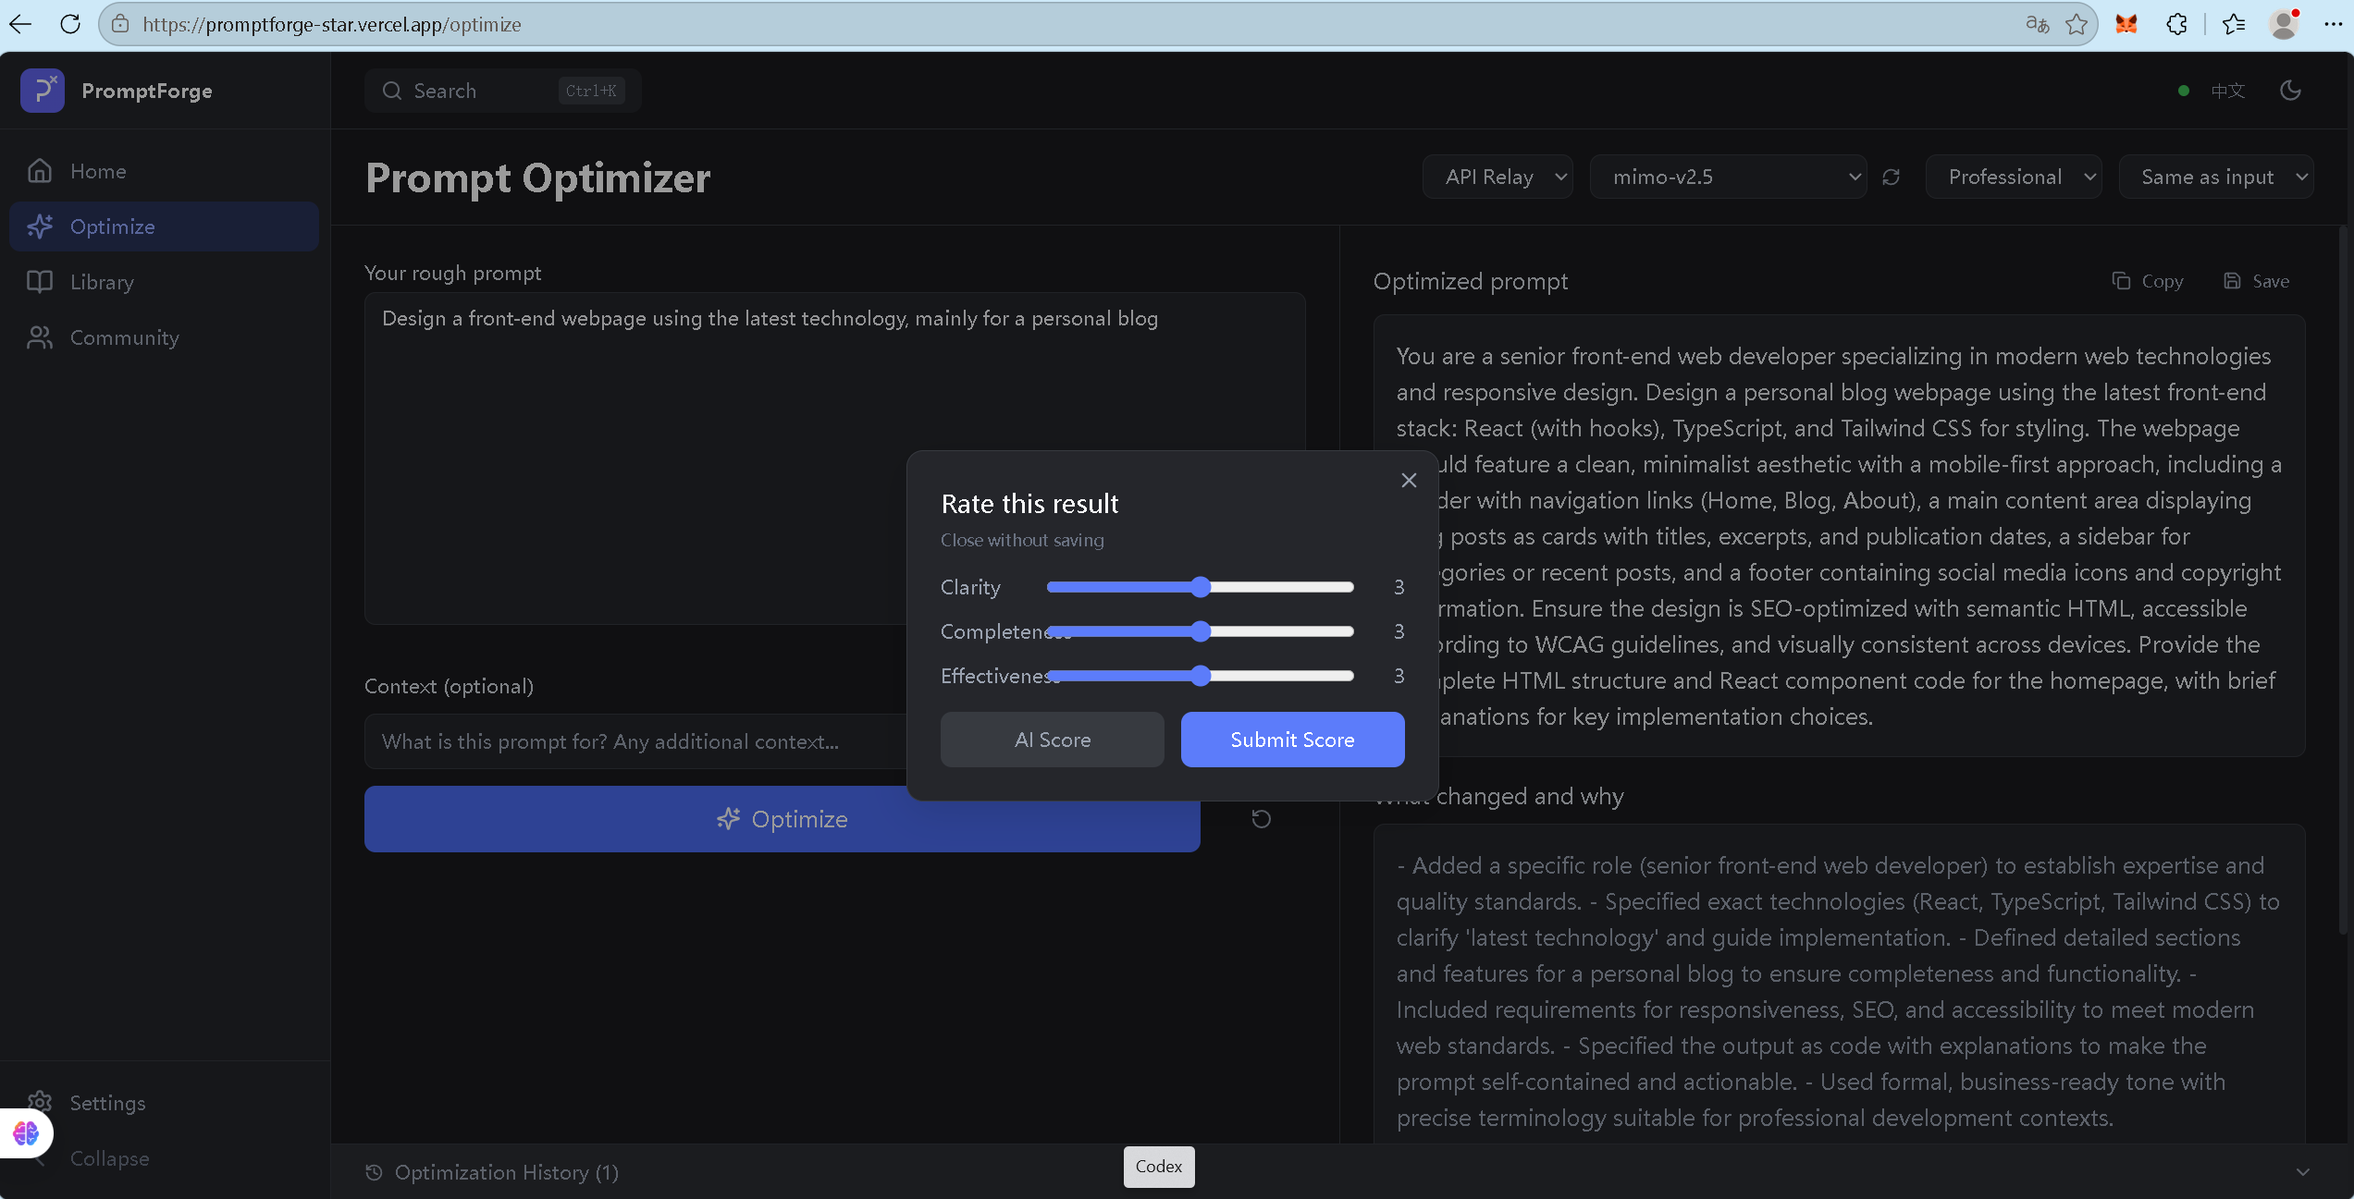Click the floating brain assistant icon

tap(26, 1133)
